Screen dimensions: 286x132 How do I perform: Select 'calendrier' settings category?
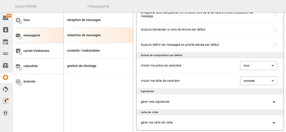pyautogui.click(x=38, y=66)
